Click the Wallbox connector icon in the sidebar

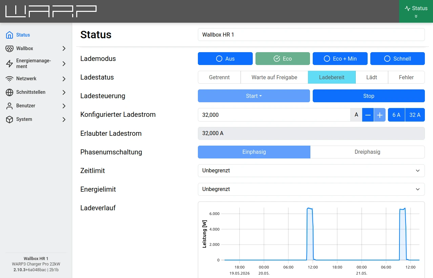pyautogui.click(x=9, y=48)
